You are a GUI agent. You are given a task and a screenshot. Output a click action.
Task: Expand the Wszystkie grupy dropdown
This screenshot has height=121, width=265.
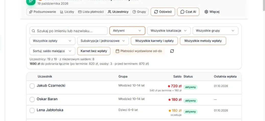pos(215,31)
